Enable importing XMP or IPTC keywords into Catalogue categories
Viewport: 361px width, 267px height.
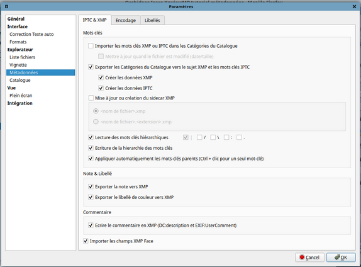[91, 46]
